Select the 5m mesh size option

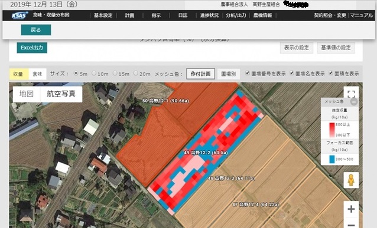coord(76,73)
